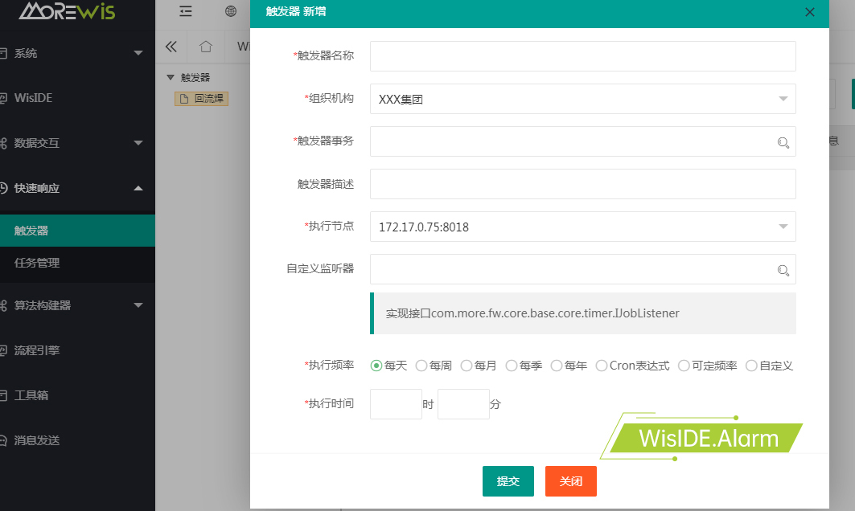This screenshot has height=511, width=855.
Task: Click the search icon in 自定义监听器 field
Action: pyautogui.click(x=783, y=270)
